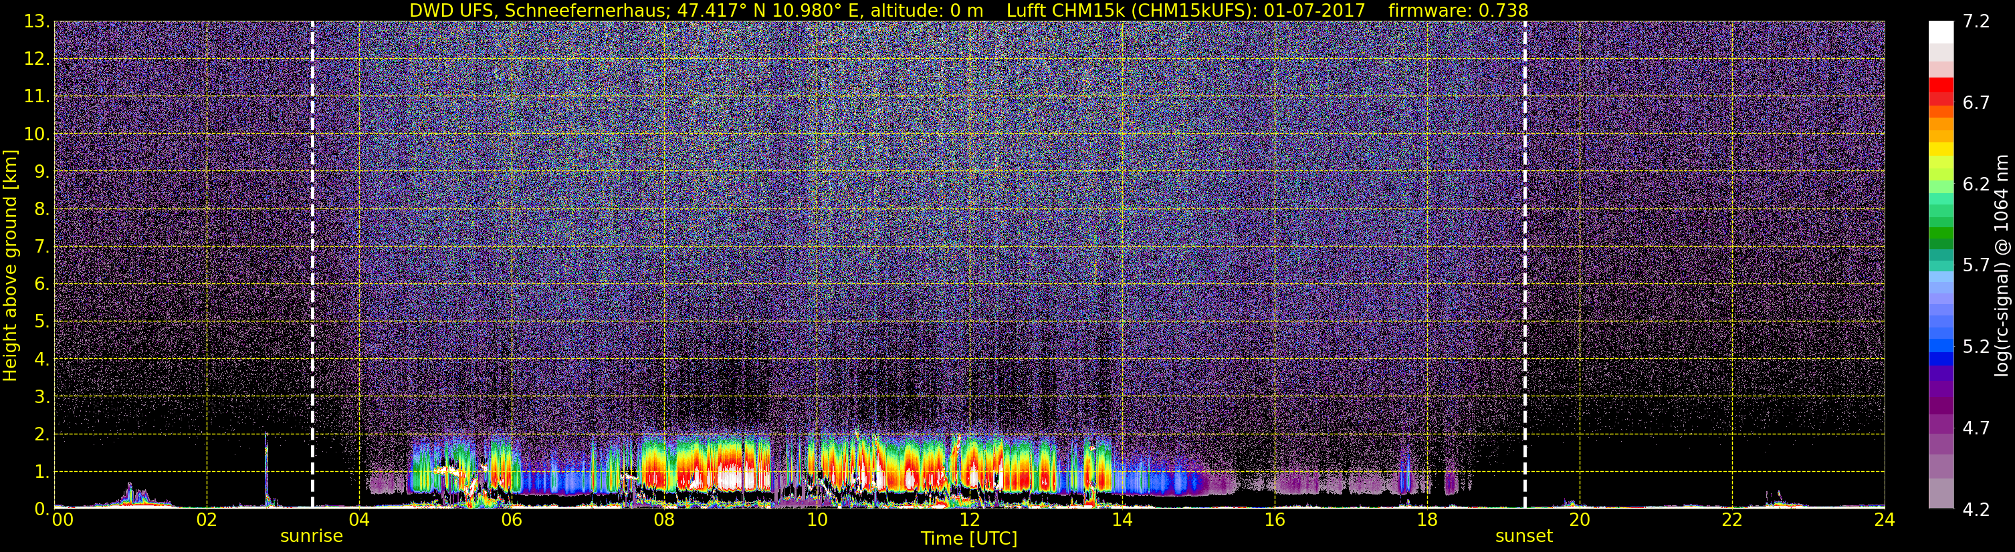Viewport: 2015px width, 552px height.
Task: Click the 6. height tick label
Action: click(x=42, y=284)
